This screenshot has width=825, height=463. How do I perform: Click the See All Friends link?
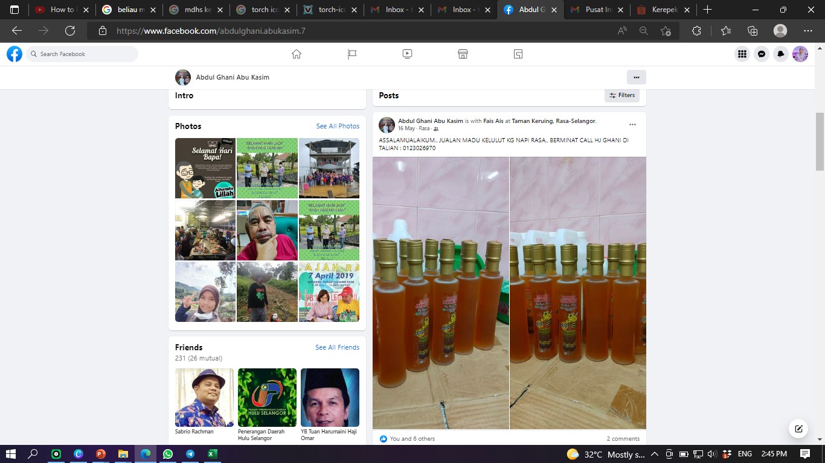pos(337,347)
